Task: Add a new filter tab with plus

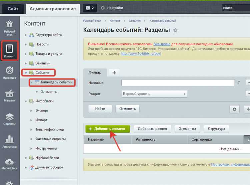Action: click(114, 73)
